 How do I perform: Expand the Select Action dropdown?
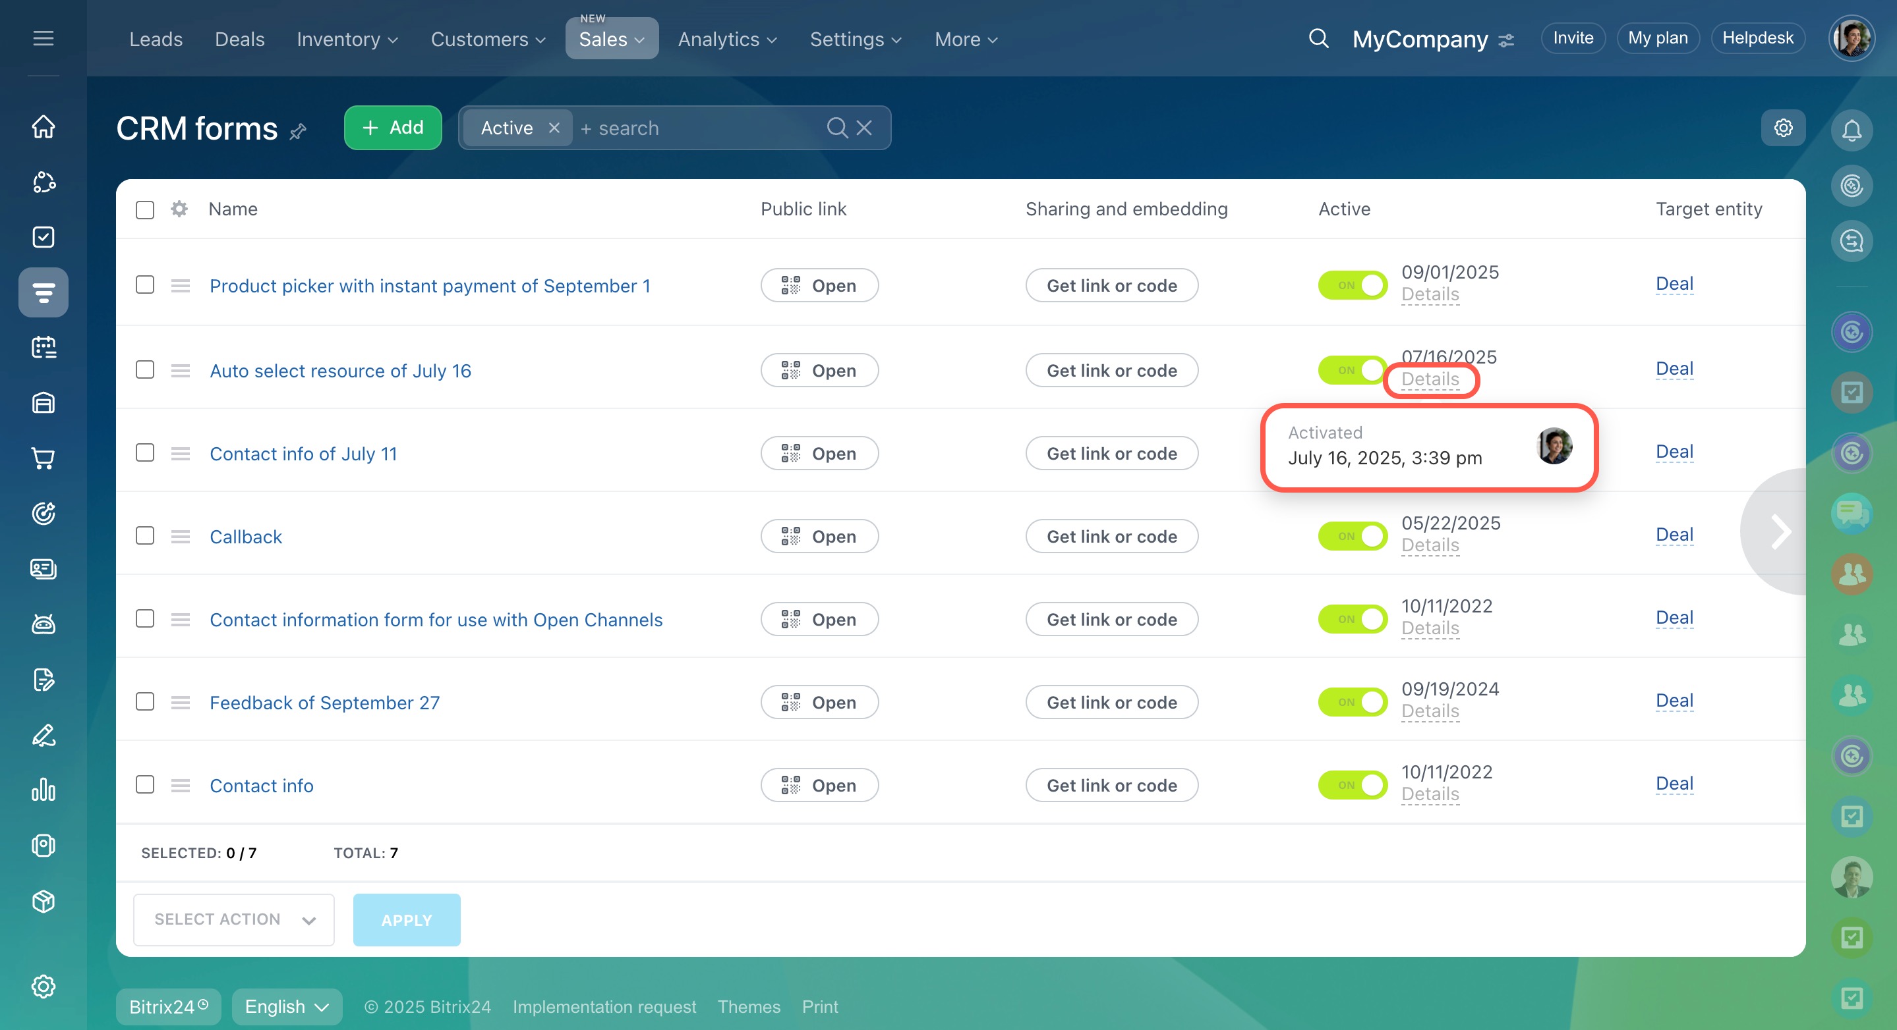(x=233, y=919)
